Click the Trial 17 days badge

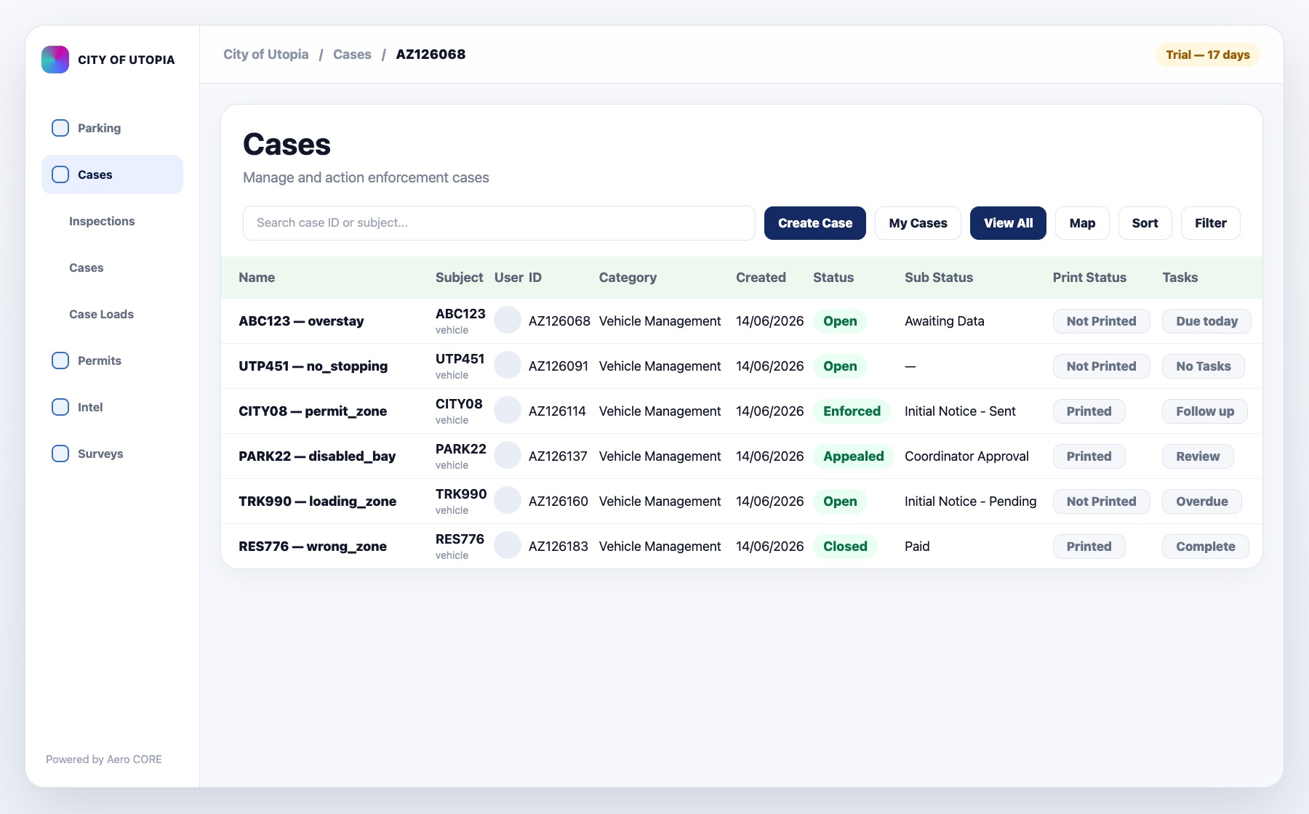point(1207,55)
